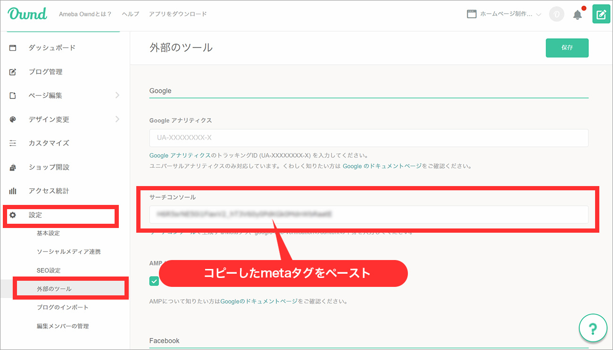Click the ダッシュボード sidebar icon

(13, 48)
